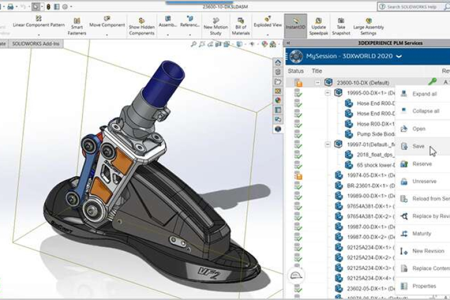The height and width of the screenshot is (300, 450).
Task: Click the traffic light Rebuild icon
Action: [x=48, y=6]
